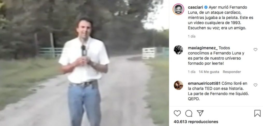Open emanuelricotti81 username link
The width and height of the screenshot is (263, 126).
click(204, 83)
